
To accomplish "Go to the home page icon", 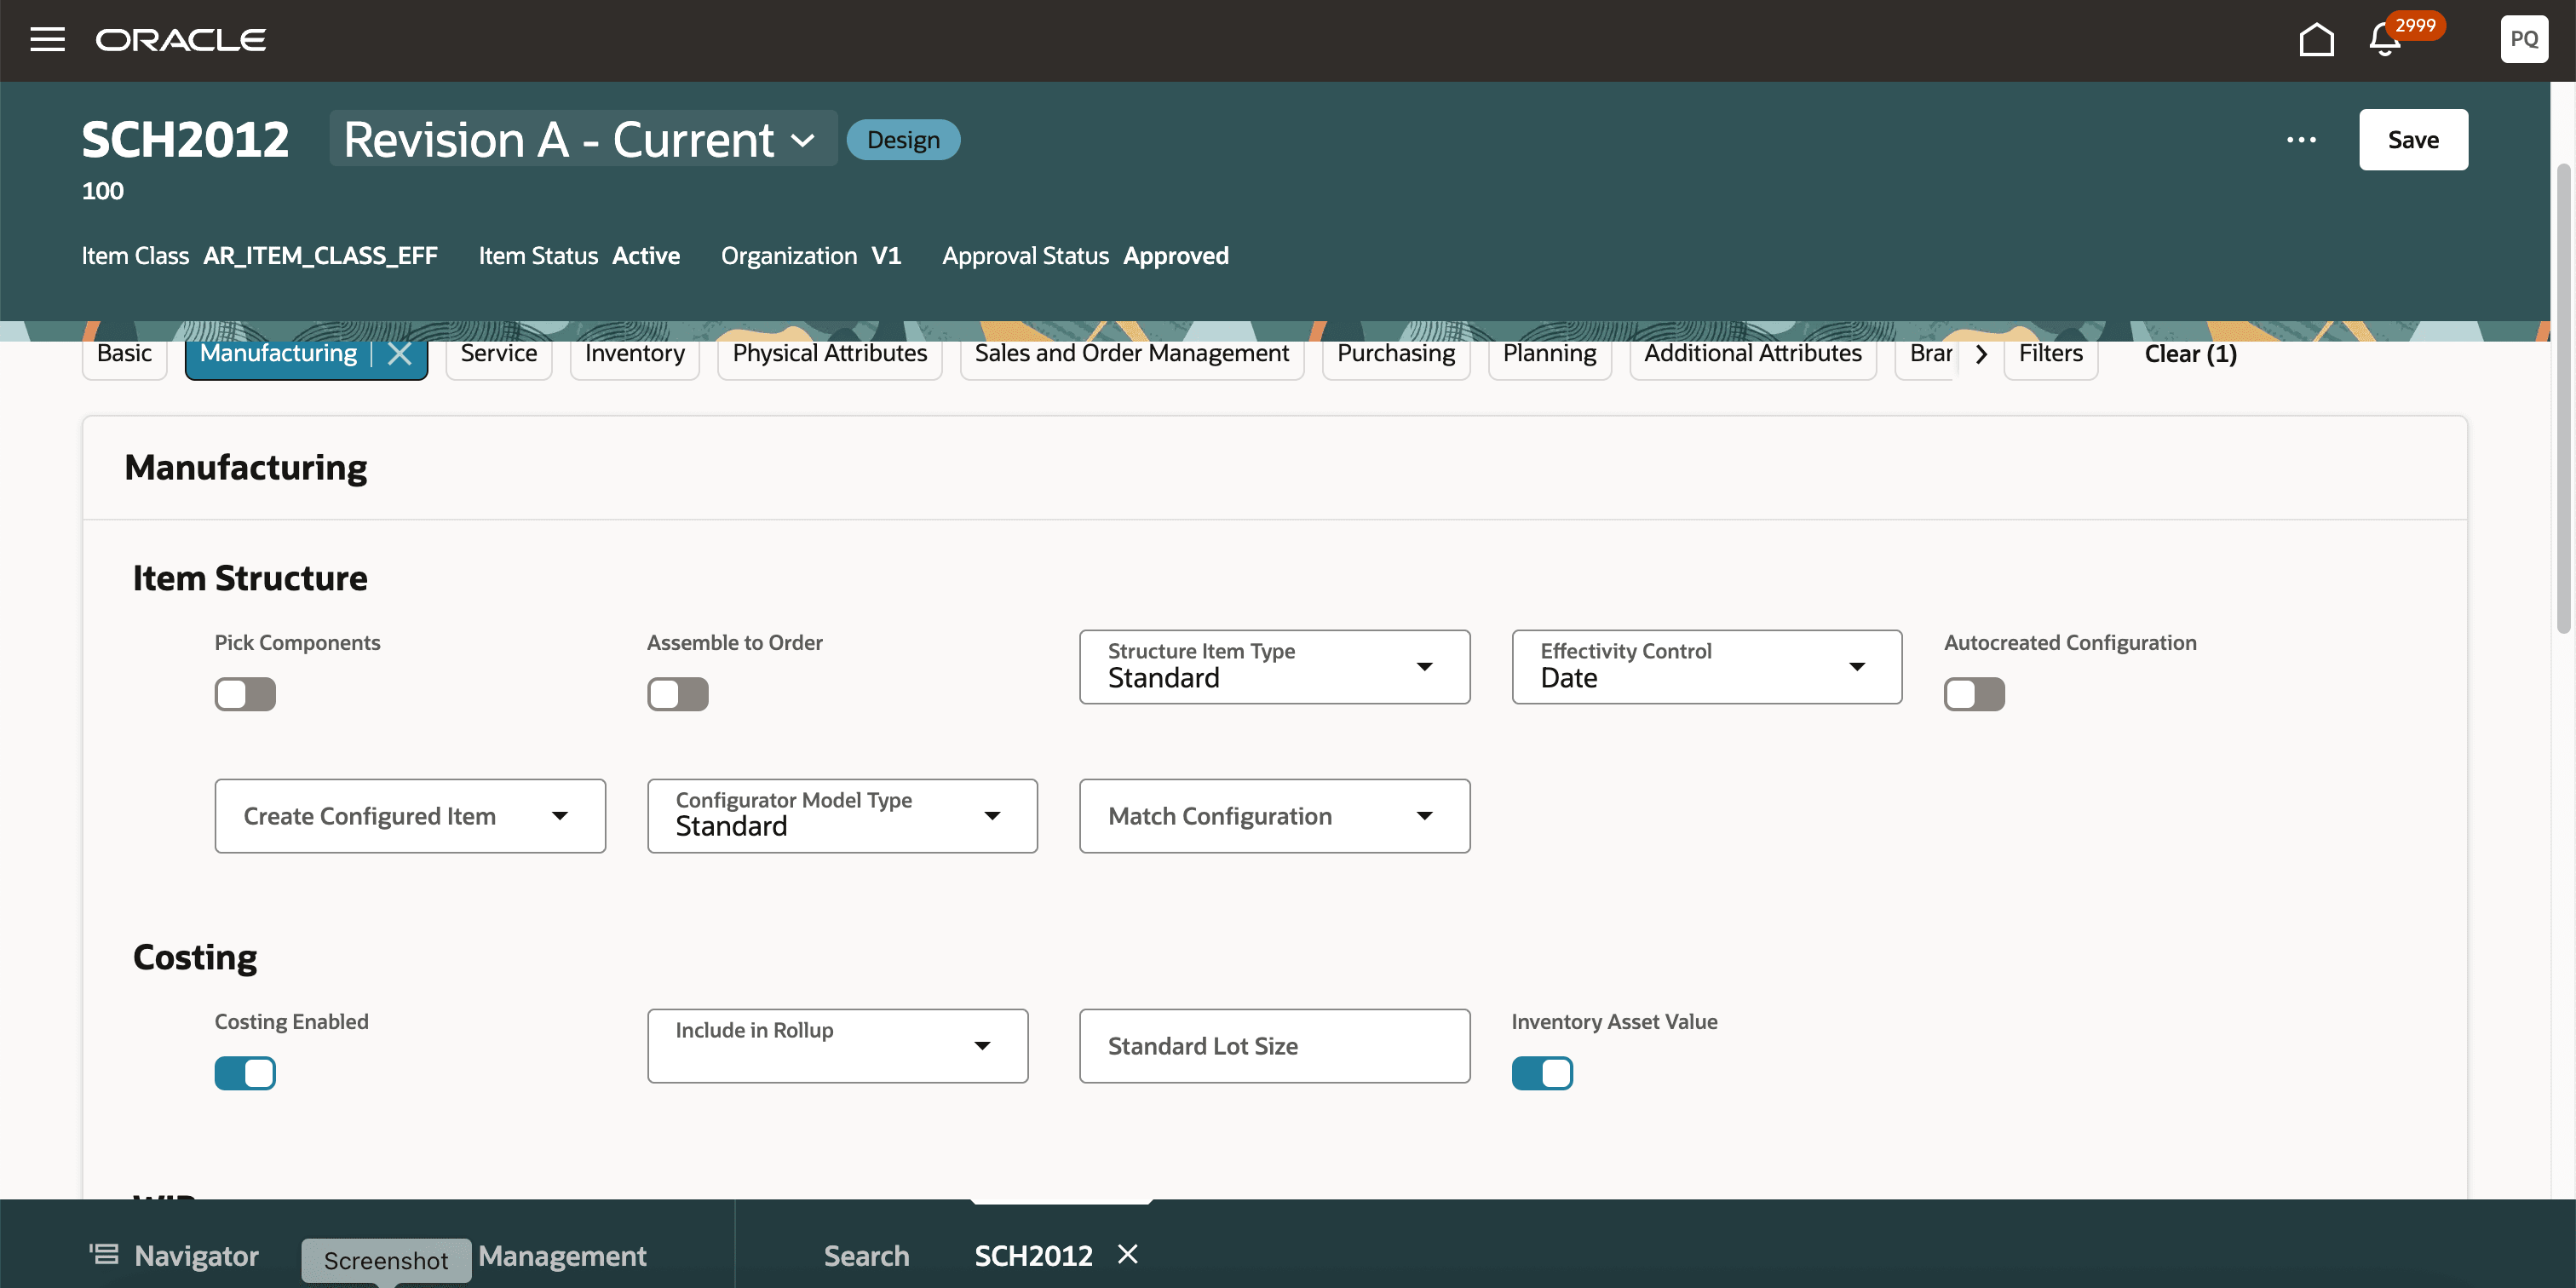I will coord(2316,40).
